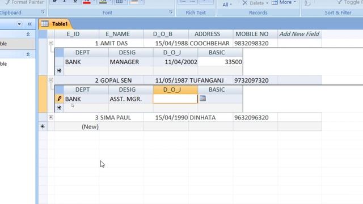Screen dimensions: 363x204
Task: Collapse the subdatasheet for GOPAL SEN
Action: point(50,80)
